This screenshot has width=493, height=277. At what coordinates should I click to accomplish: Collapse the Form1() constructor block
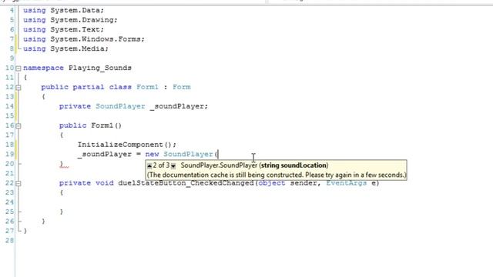pyautogui.click(x=18, y=126)
